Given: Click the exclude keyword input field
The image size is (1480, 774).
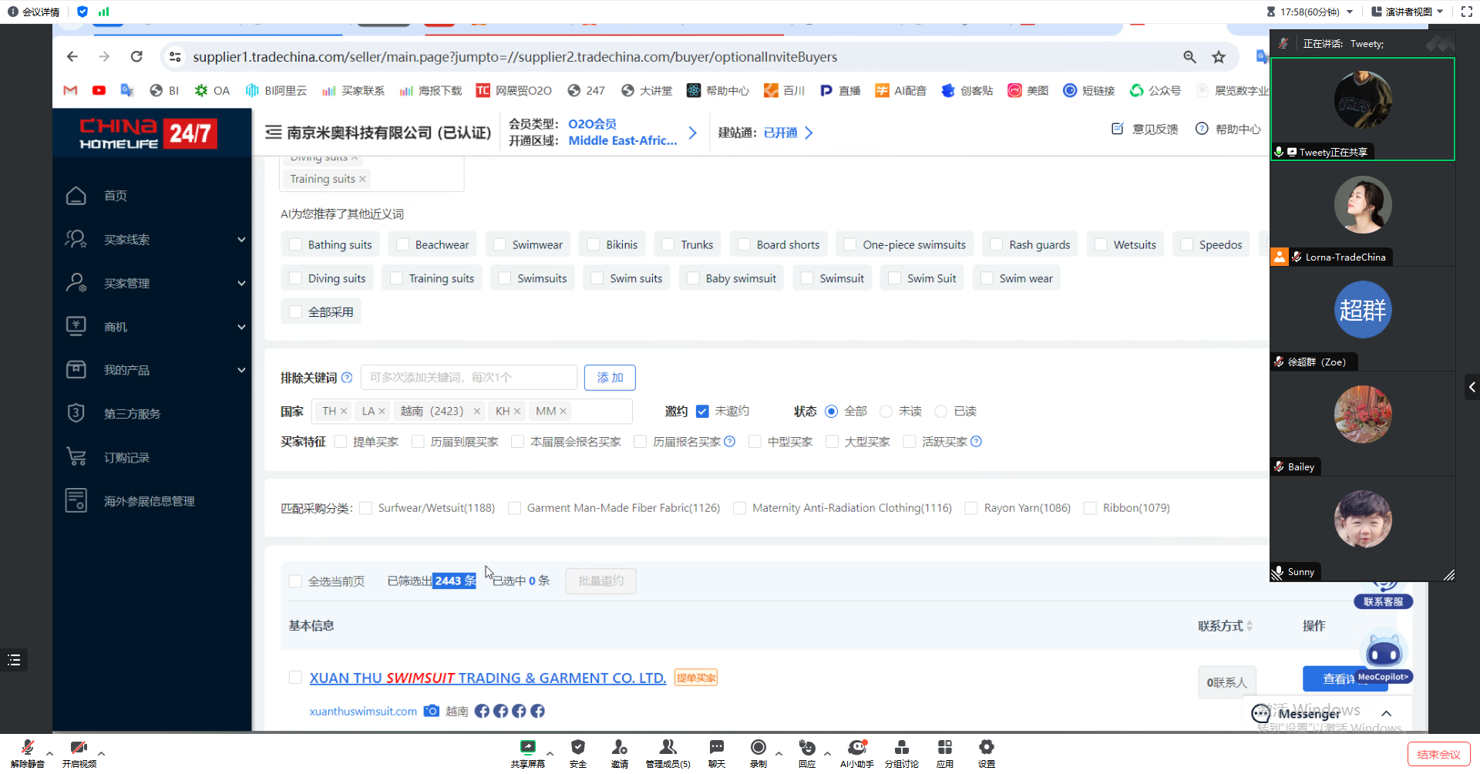Looking at the screenshot, I should click(469, 378).
